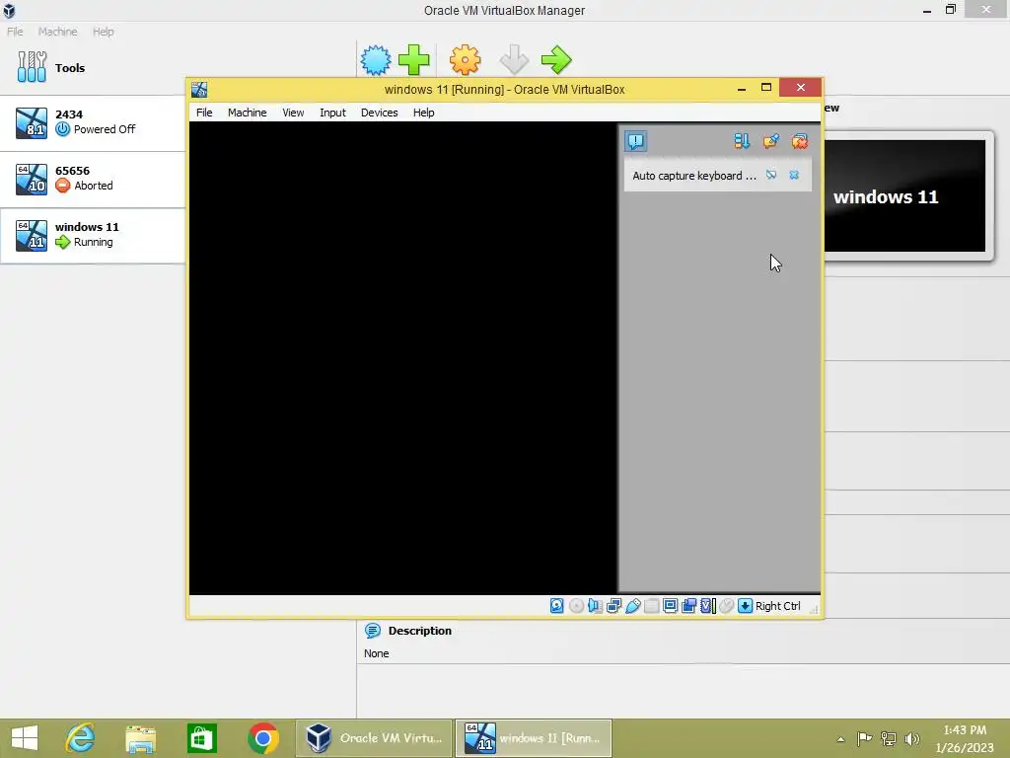
Task: Click inside the black VM guest display
Action: pyautogui.click(x=403, y=357)
